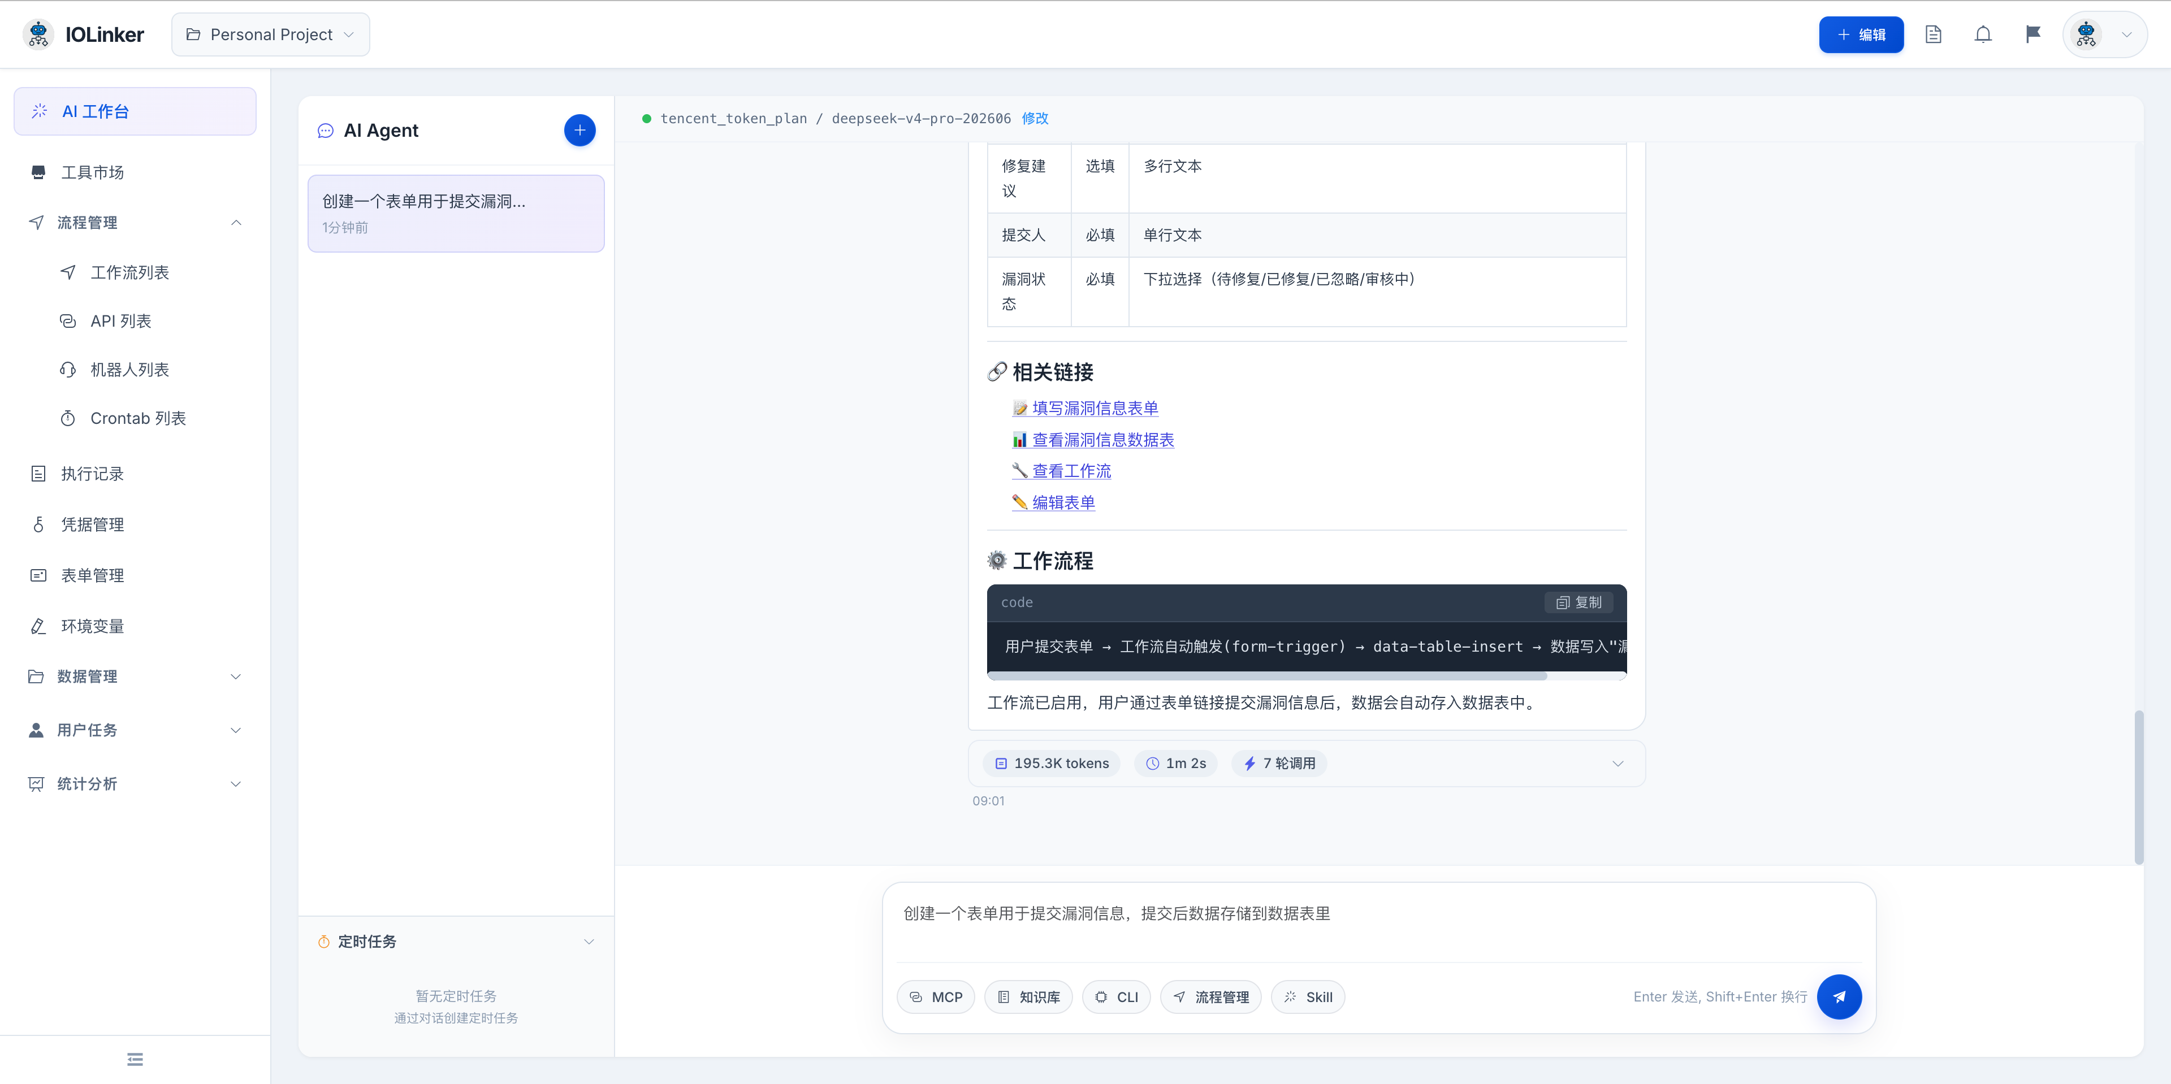This screenshot has height=1084, width=2171.
Task: Open 工具市场 menu item
Action: click(135, 172)
